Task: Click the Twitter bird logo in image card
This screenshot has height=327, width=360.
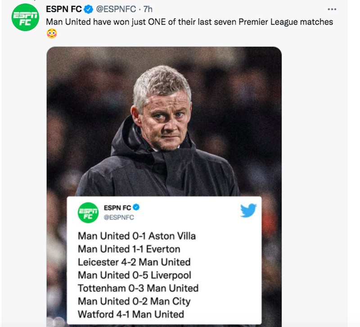Action: 248,210
